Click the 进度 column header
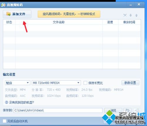Screen dimensions: 147x126 click(x=110, y=22)
